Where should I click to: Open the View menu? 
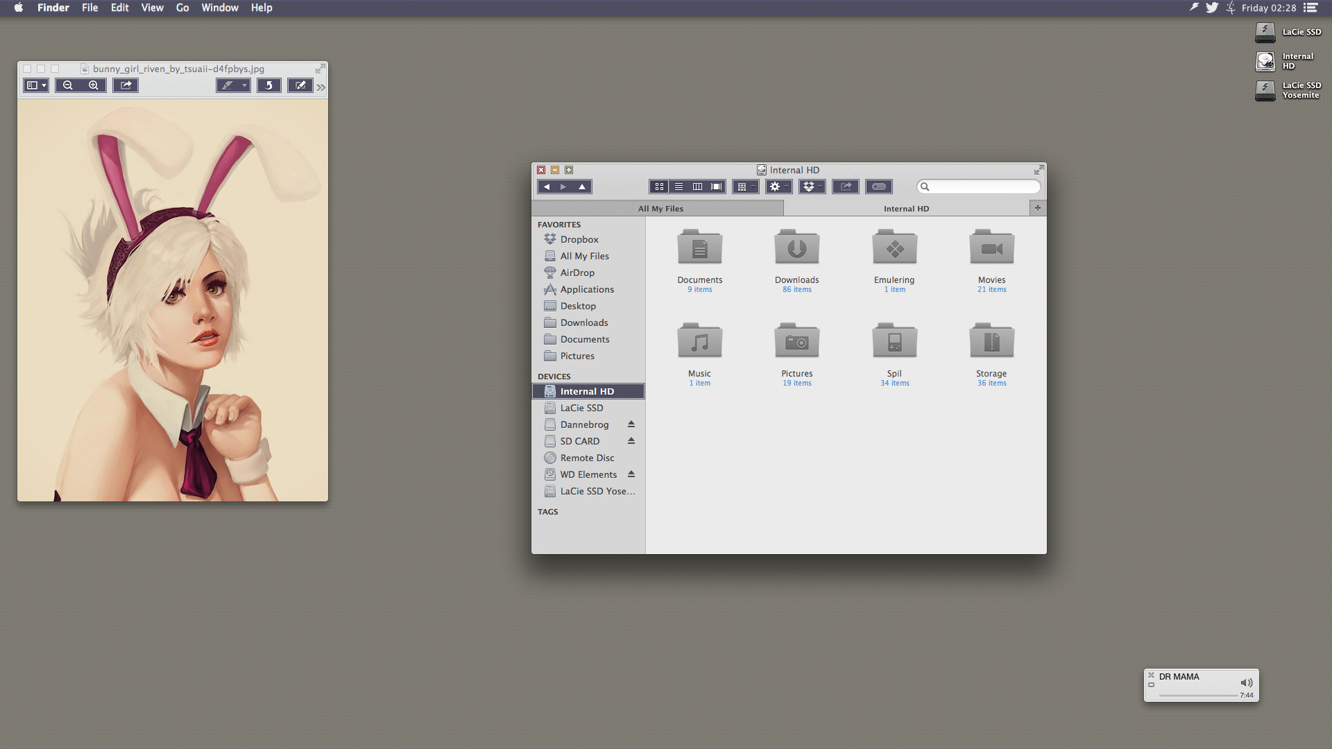(153, 8)
